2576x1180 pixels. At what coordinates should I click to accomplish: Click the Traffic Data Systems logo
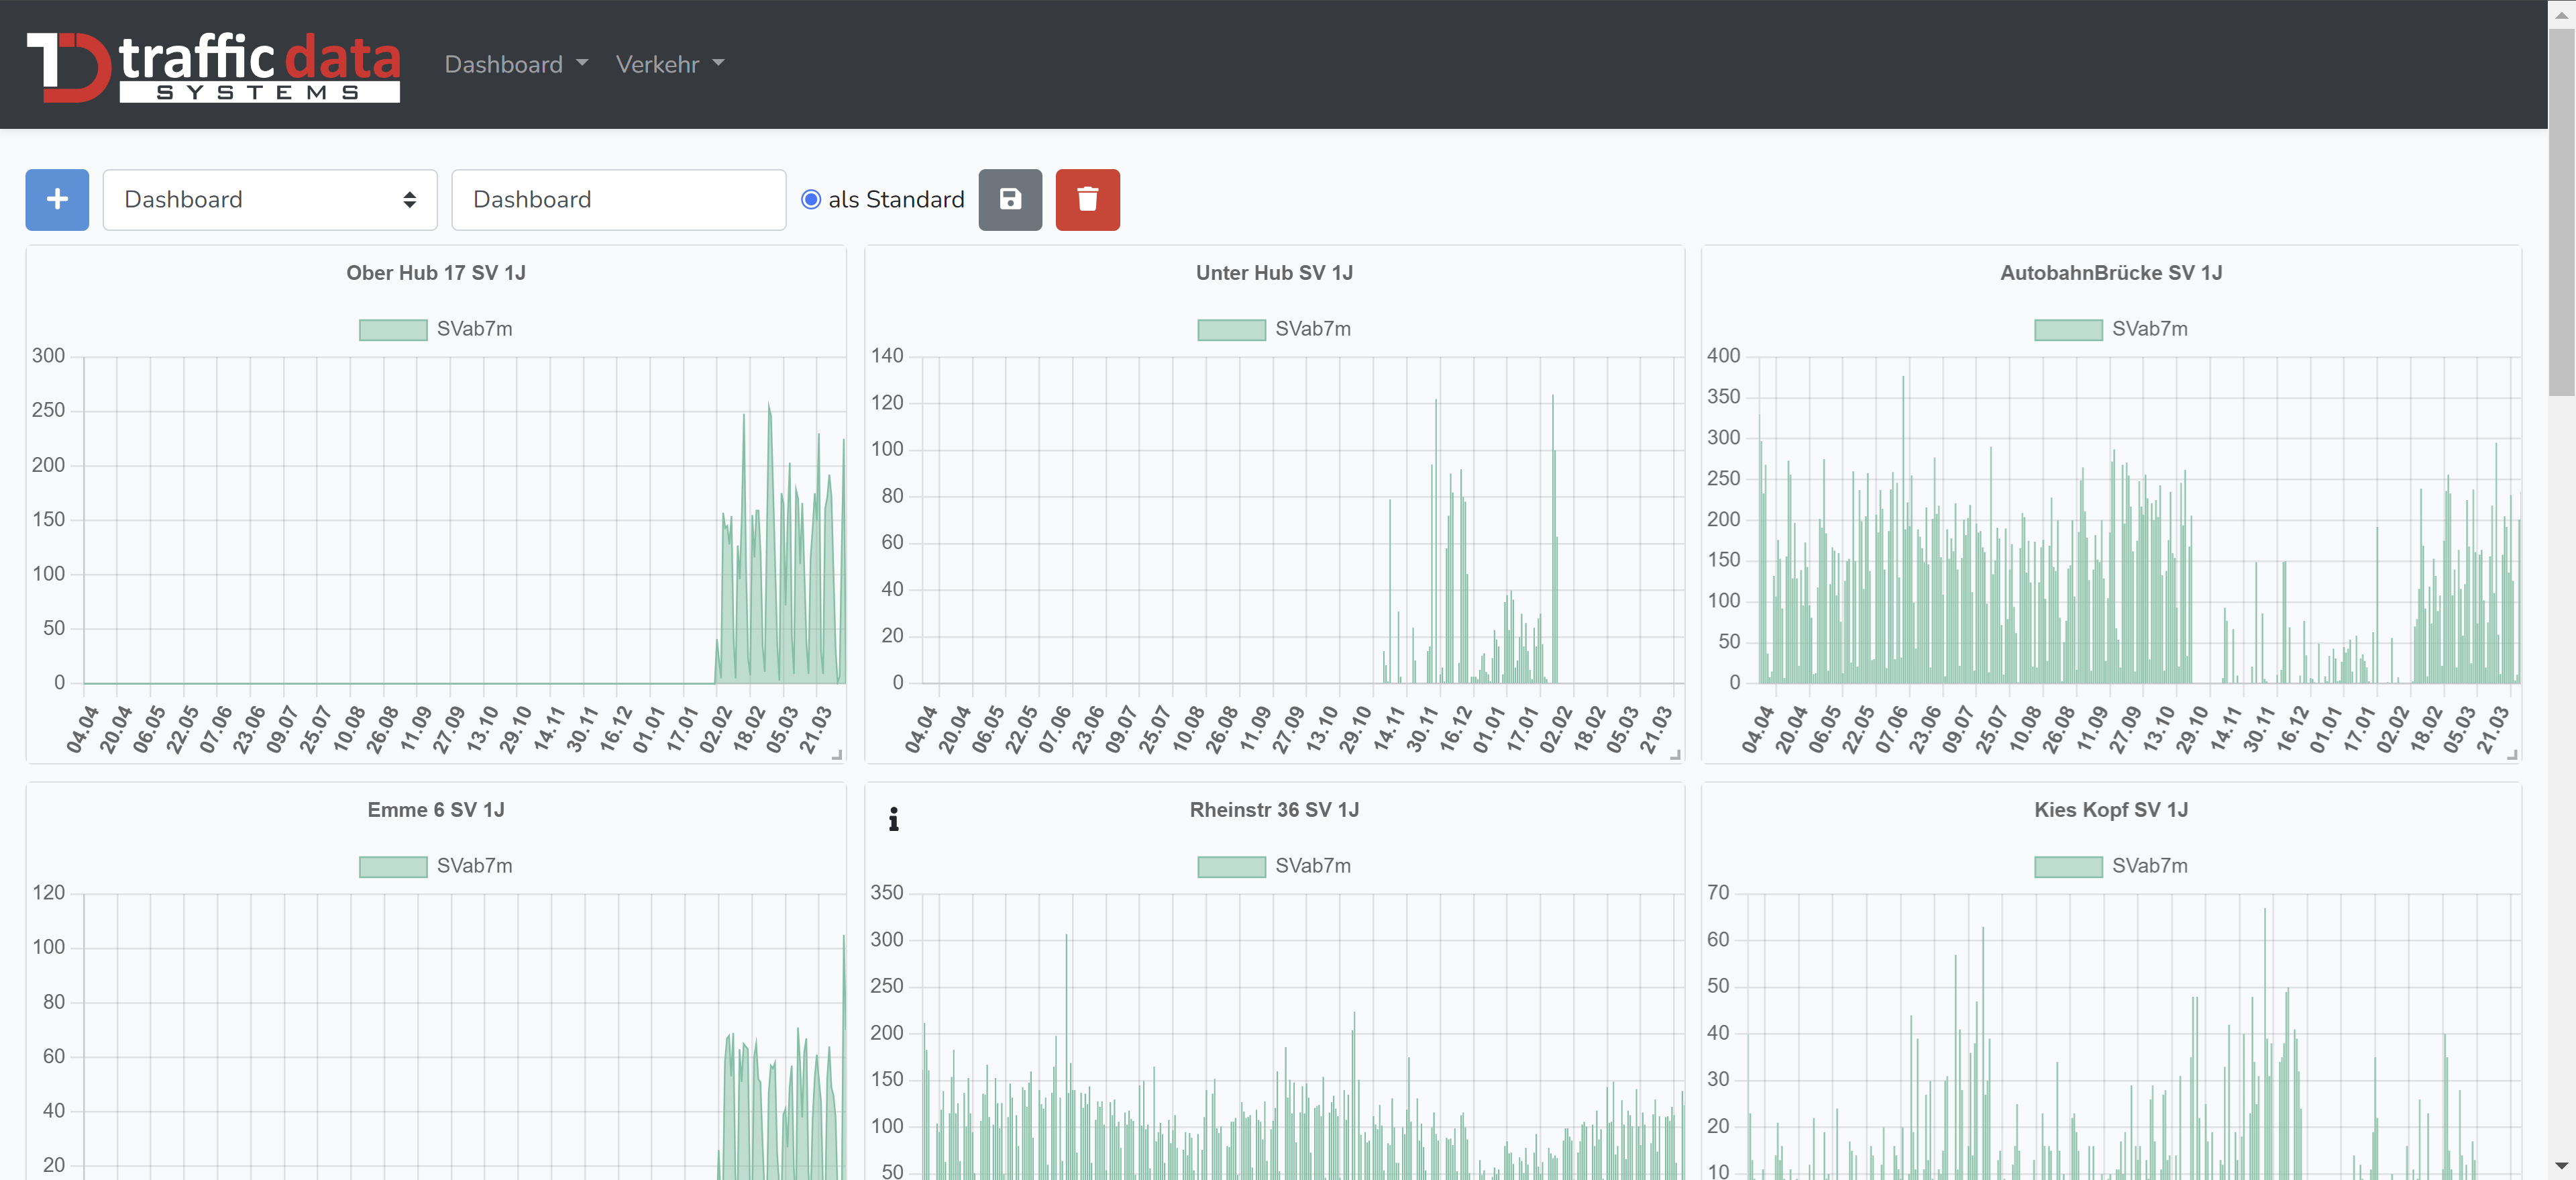coord(214,66)
